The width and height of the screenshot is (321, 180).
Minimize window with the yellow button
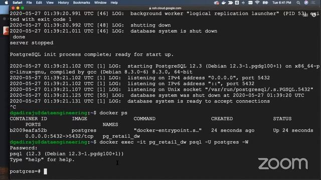pos(18,8)
